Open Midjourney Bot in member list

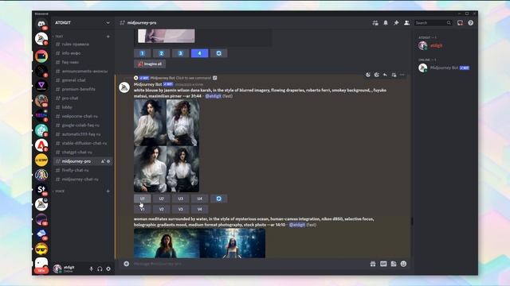click(445, 68)
